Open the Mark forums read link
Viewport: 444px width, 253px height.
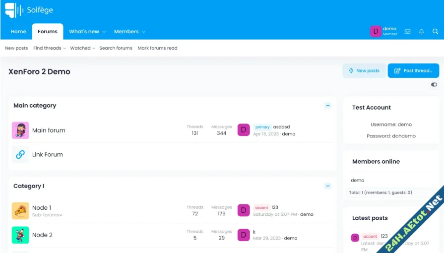click(157, 48)
